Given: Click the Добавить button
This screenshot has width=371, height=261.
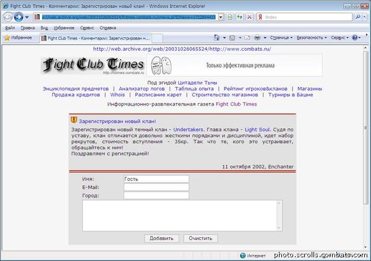Looking at the screenshot, I should tap(161, 238).
